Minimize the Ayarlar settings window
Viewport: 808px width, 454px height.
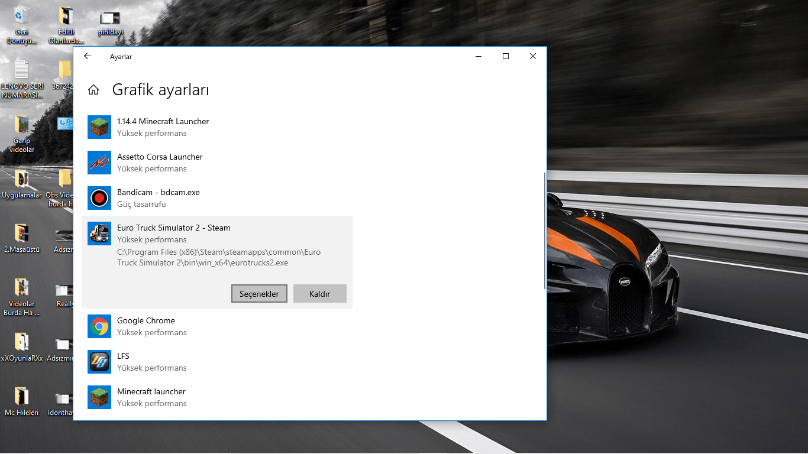pyautogui.click(x=479, y=56)
